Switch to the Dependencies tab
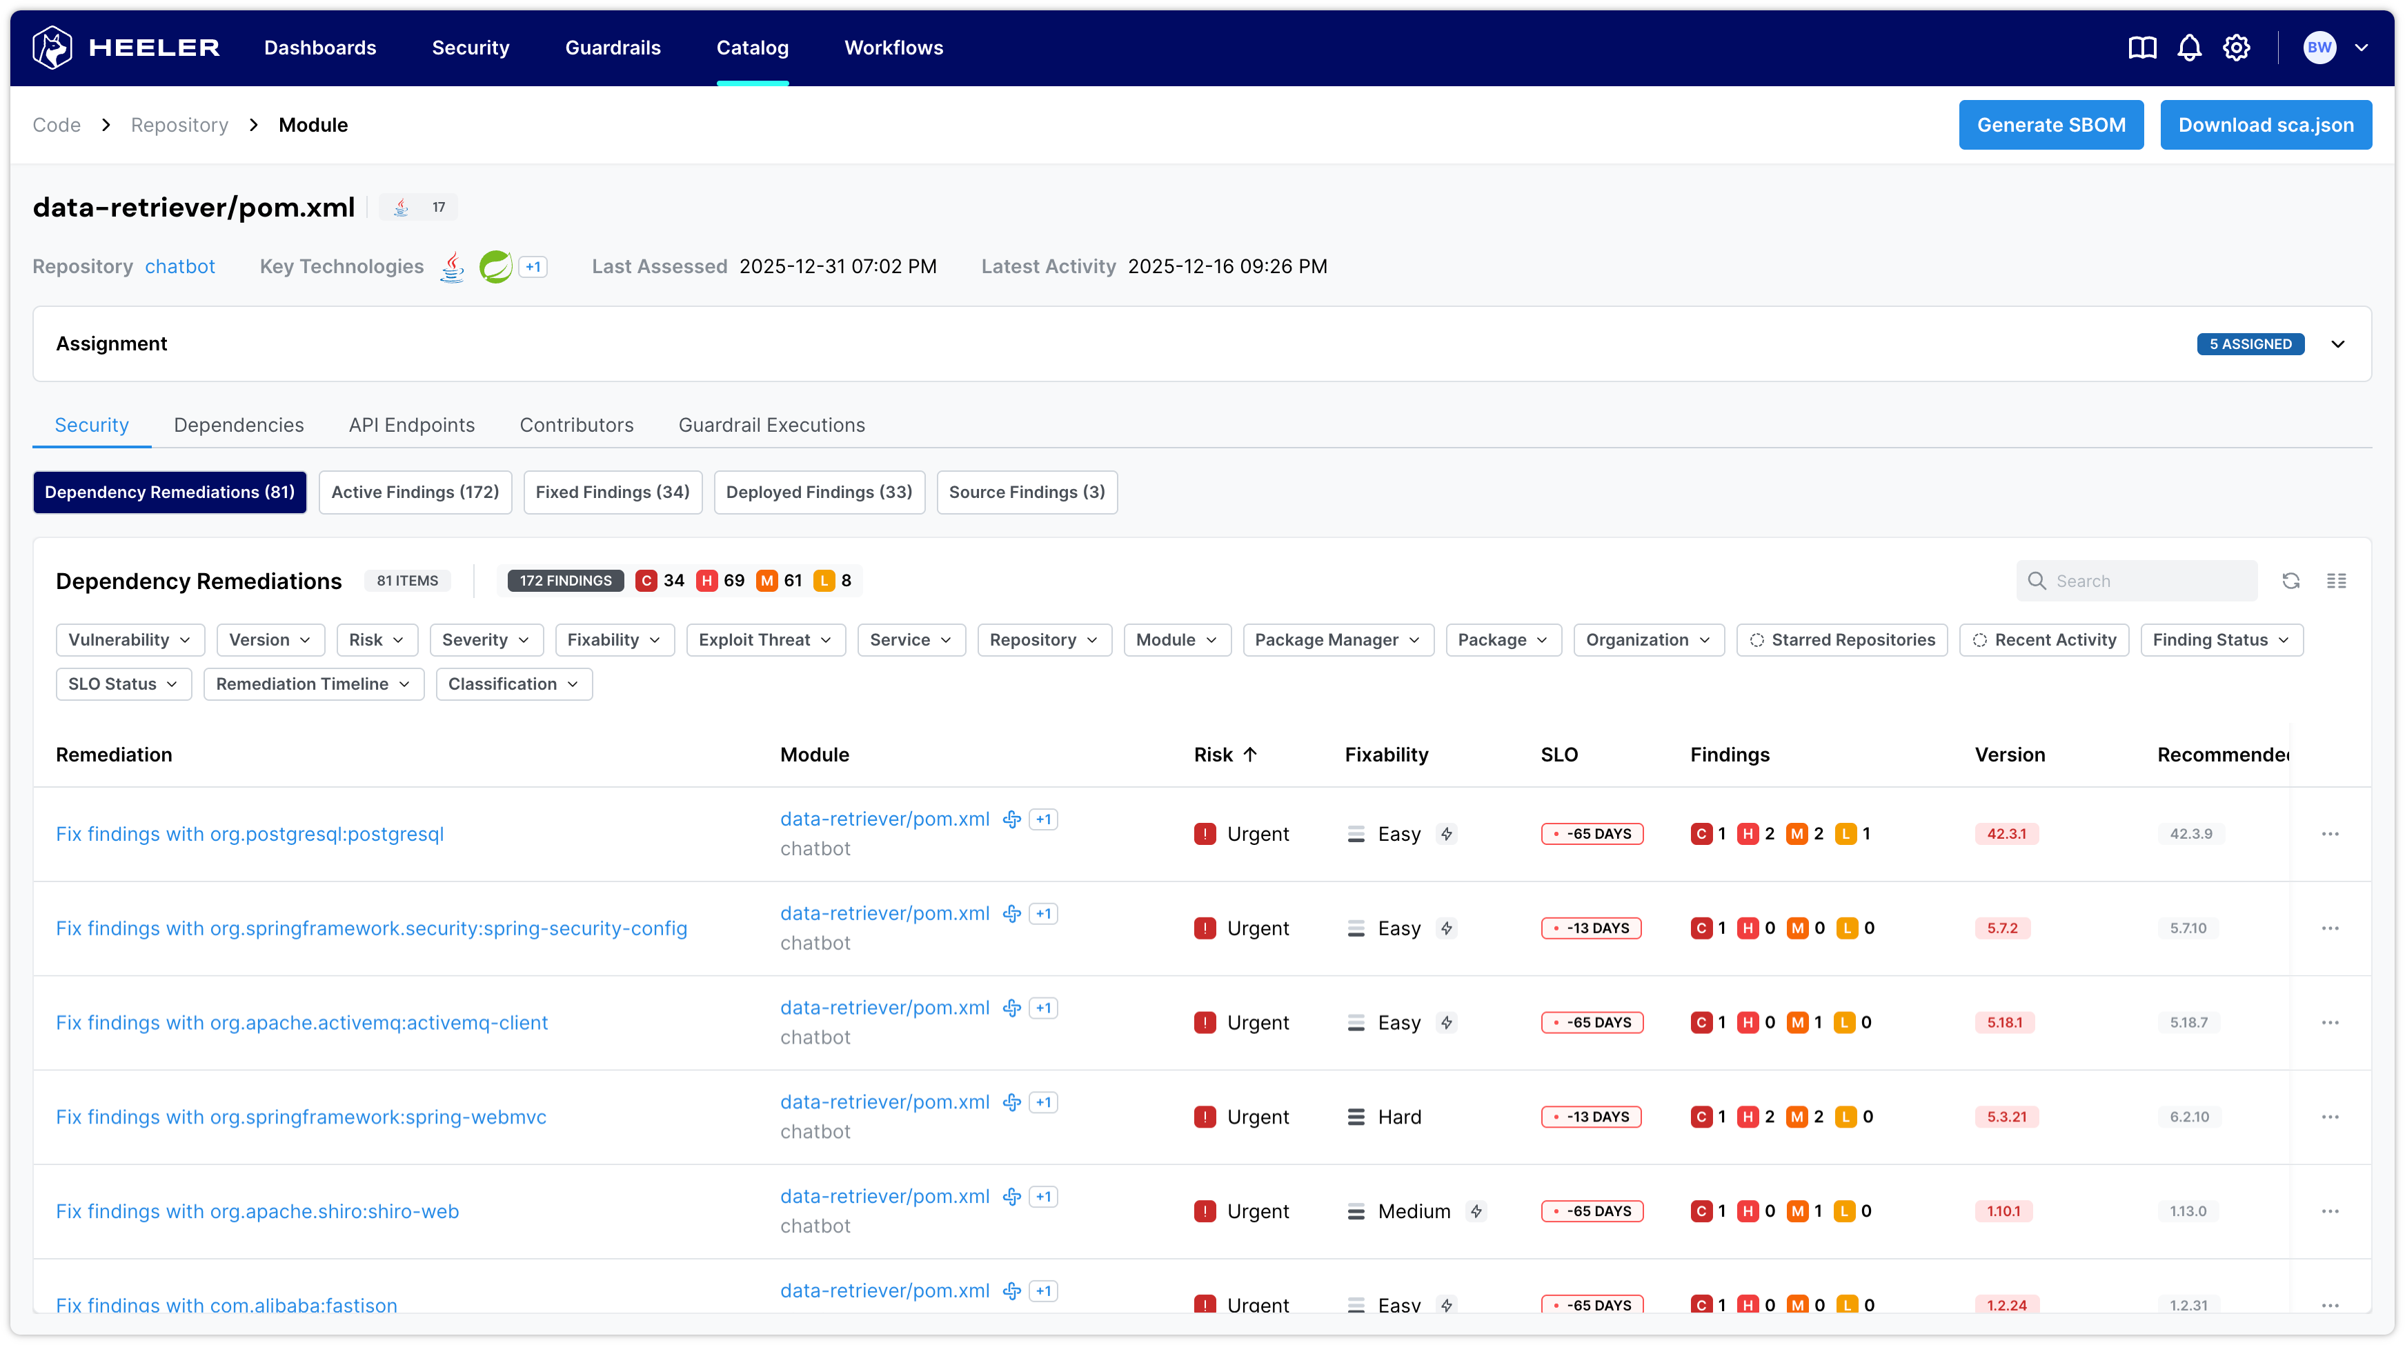2405x1345 pixels. coord(239,425)
